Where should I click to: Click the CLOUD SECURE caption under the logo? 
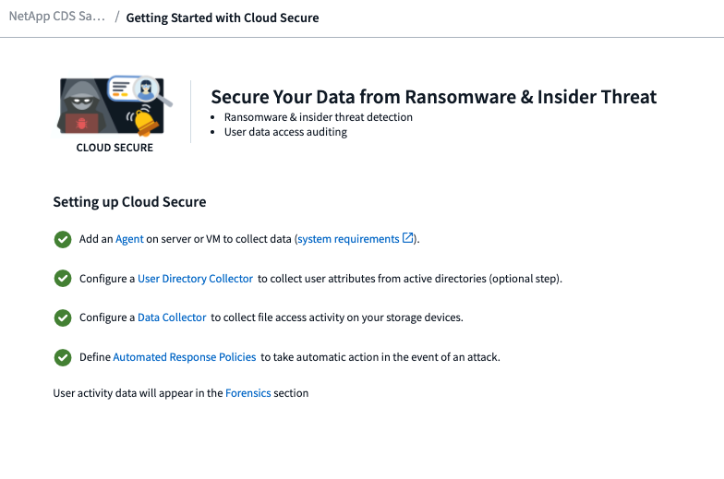[115, 148]
